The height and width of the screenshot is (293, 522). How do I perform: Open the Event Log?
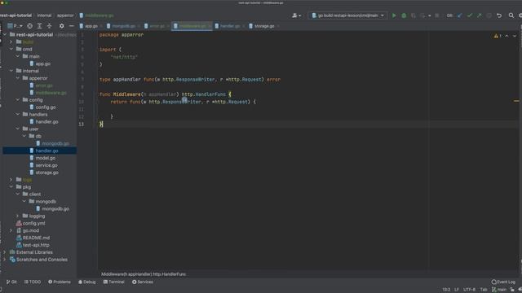(x=503, y=282)
